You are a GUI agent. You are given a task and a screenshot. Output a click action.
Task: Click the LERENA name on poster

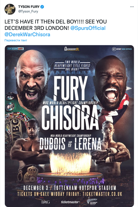click(x=88, y=144)
